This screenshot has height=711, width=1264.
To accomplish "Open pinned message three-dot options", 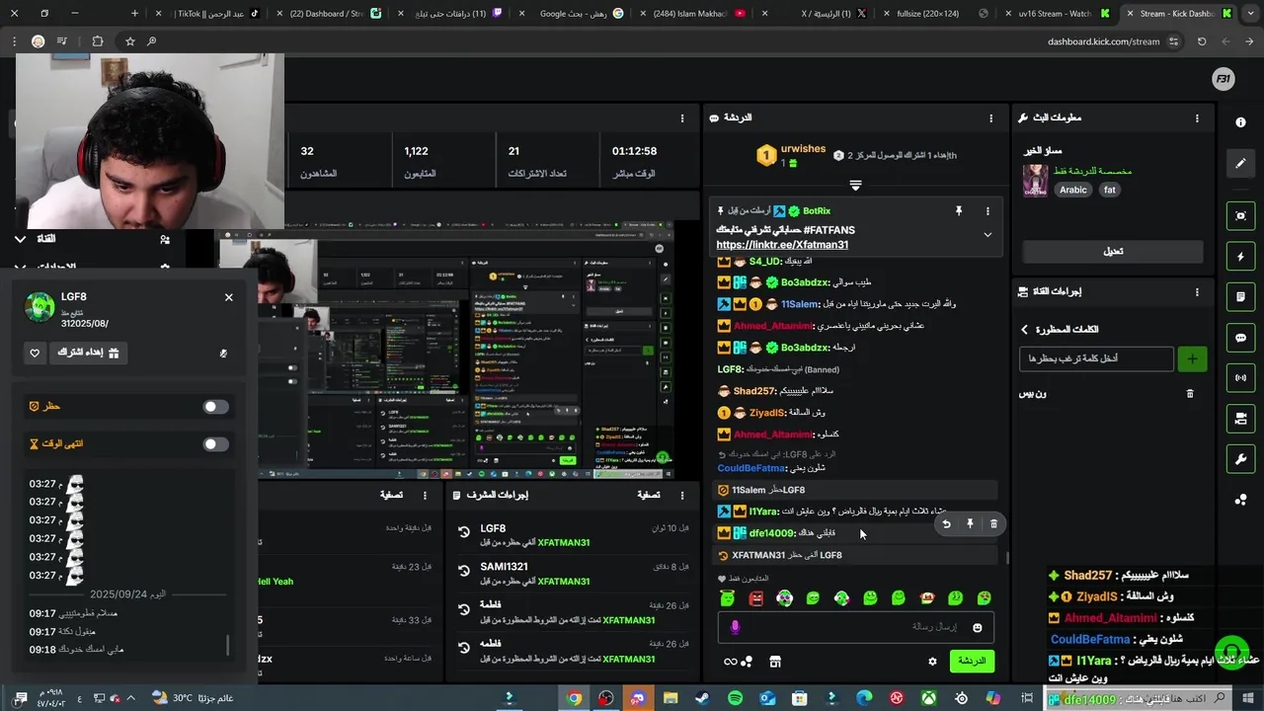I will click(987, 211).
